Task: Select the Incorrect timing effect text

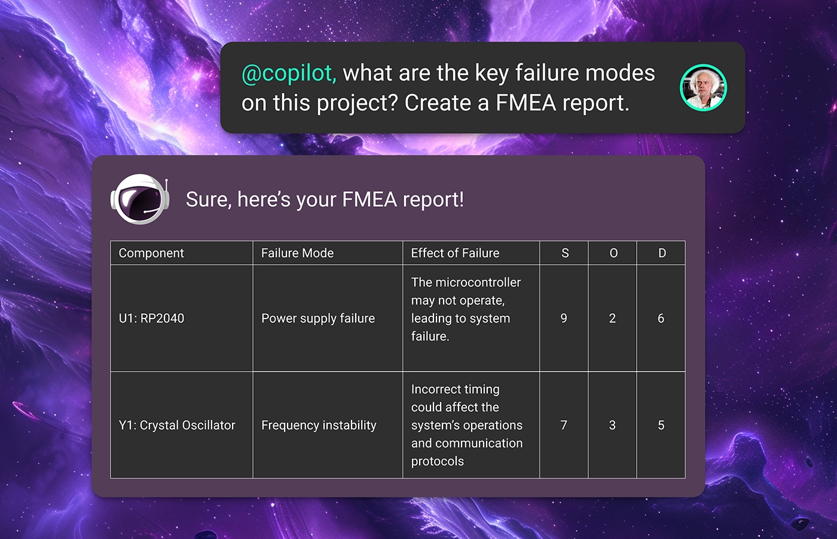Action: point(466,425)
